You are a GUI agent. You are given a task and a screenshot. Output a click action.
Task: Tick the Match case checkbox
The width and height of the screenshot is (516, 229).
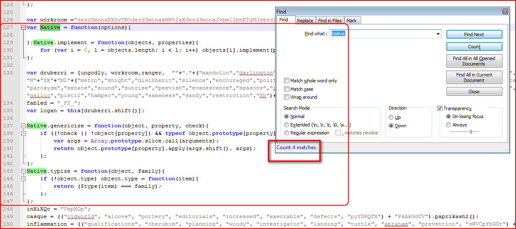click(287, 89)
